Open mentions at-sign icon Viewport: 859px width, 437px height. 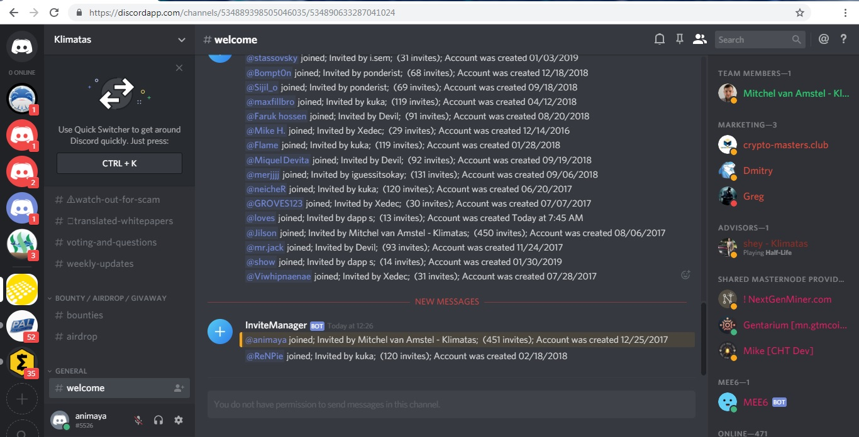pyautogui.click(x=824, y=40)
